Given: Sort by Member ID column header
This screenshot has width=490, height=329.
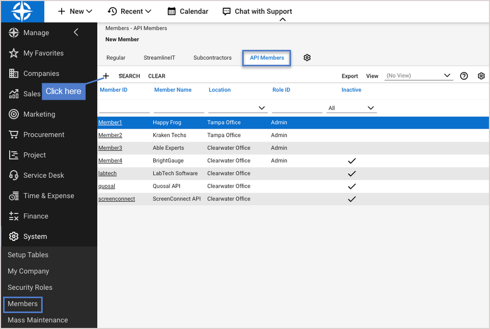Looking at the screenshot, I should [114, 89].
